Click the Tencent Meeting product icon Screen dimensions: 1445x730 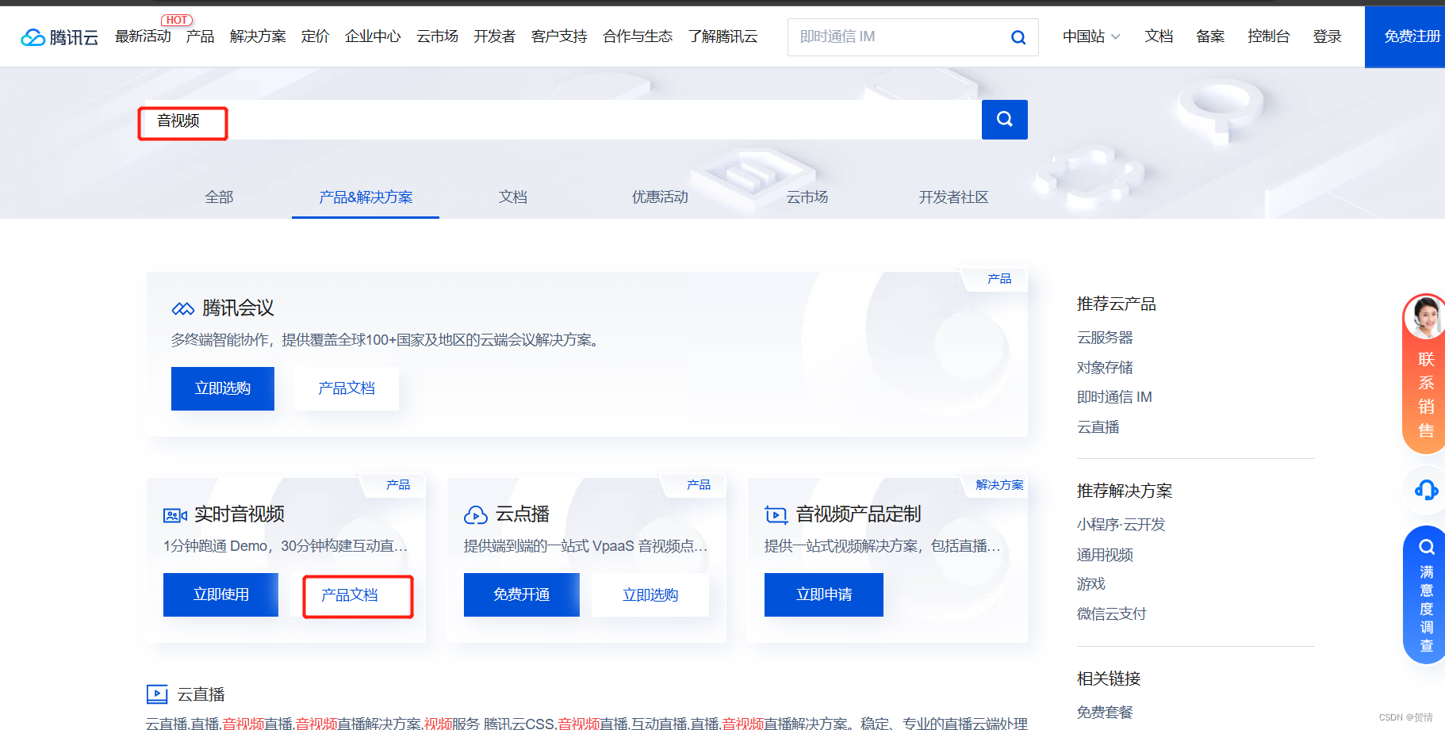(183, 308)
